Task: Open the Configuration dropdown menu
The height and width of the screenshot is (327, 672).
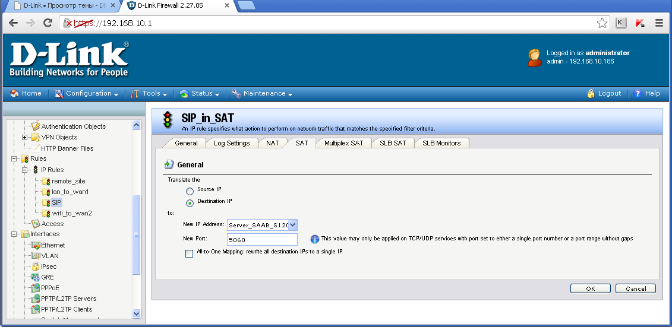Action: coord(87,93)
